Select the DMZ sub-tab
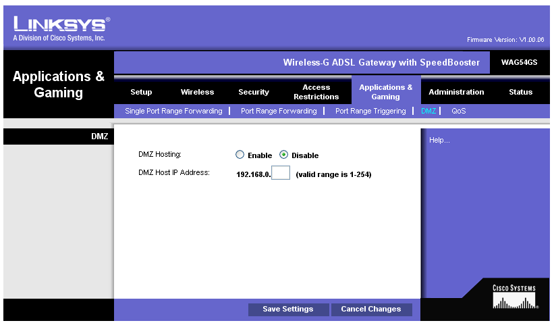This screenshot has width=554, height=323. pos(428,111)
